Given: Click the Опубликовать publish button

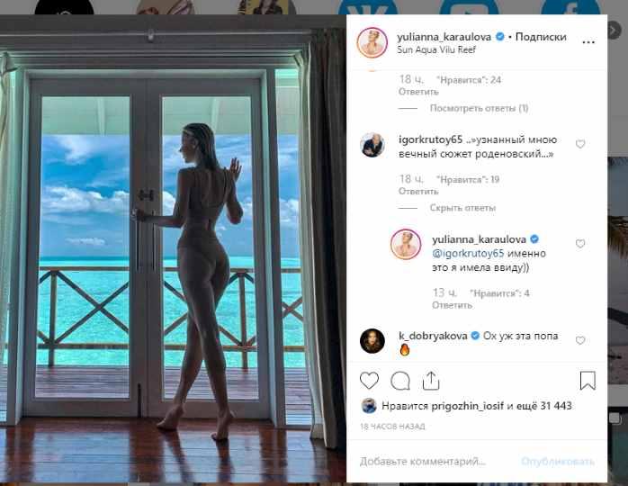Looking at the screenshot, I should [x=557, y=462].
